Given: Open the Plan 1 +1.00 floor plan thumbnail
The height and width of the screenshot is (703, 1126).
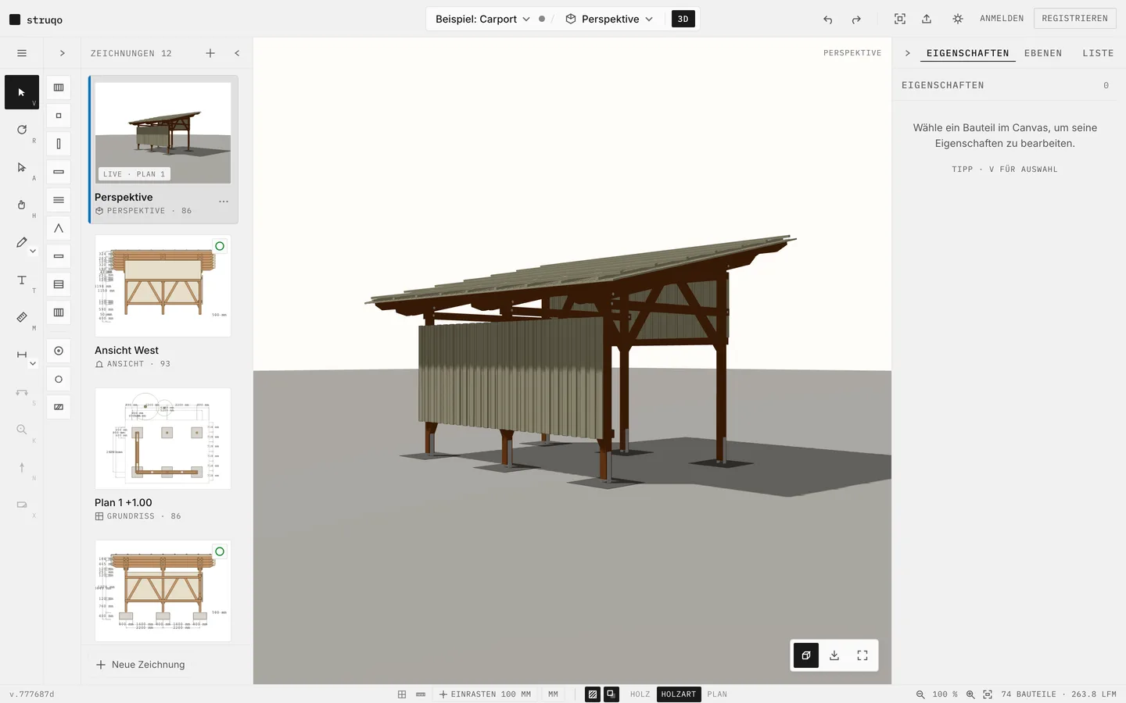Looking at the screenshot, I should pos(163,438).
